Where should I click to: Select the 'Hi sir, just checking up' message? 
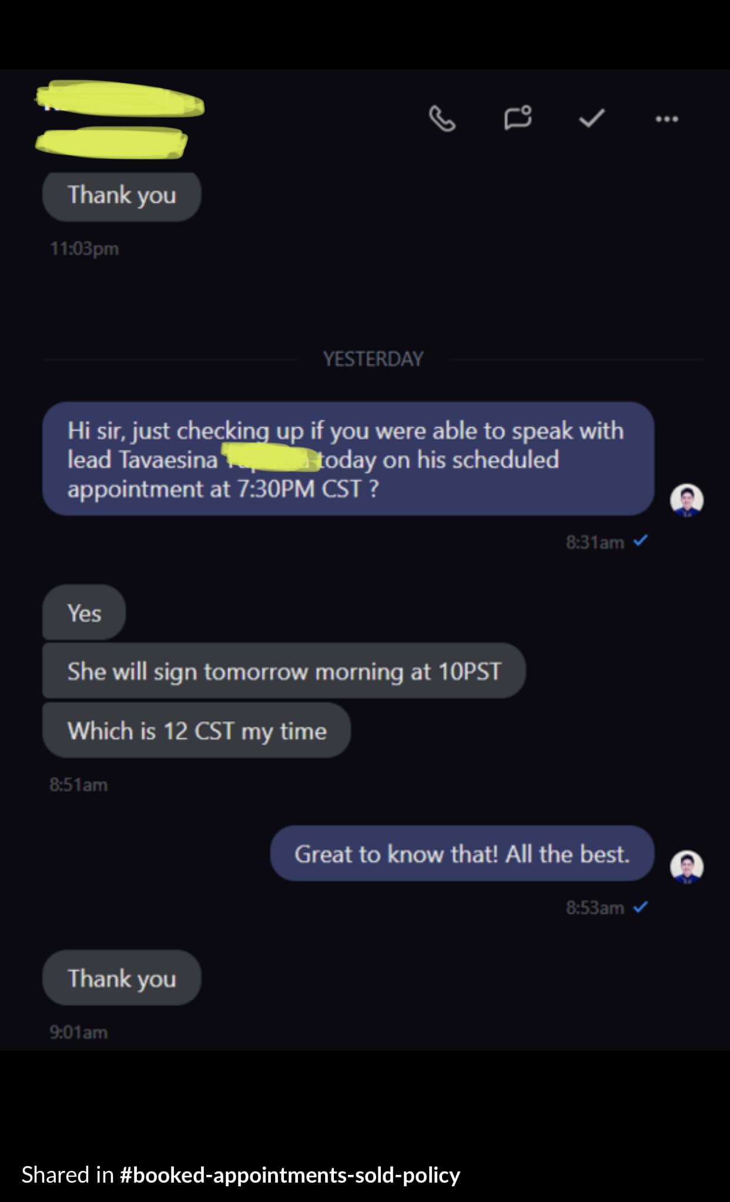pyautogui.click(x=348, y=459)
